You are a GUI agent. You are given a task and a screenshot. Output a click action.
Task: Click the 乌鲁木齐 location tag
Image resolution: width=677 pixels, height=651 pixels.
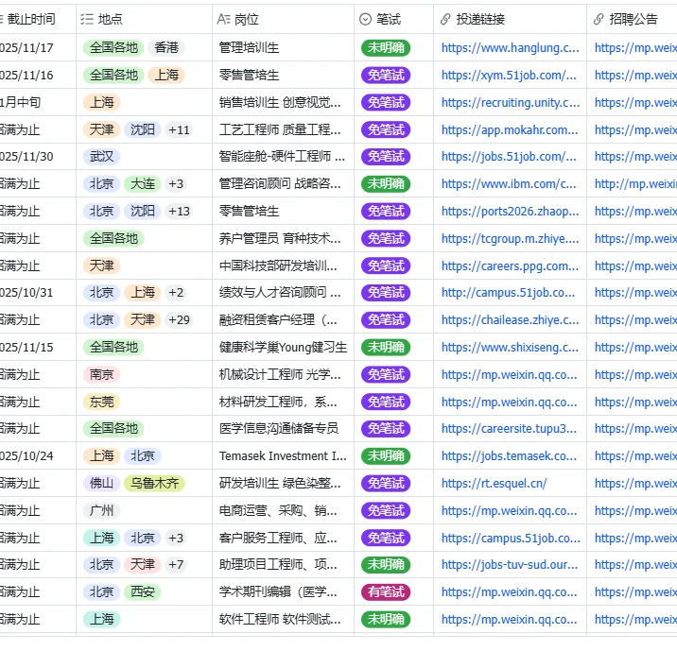[154, 483]
